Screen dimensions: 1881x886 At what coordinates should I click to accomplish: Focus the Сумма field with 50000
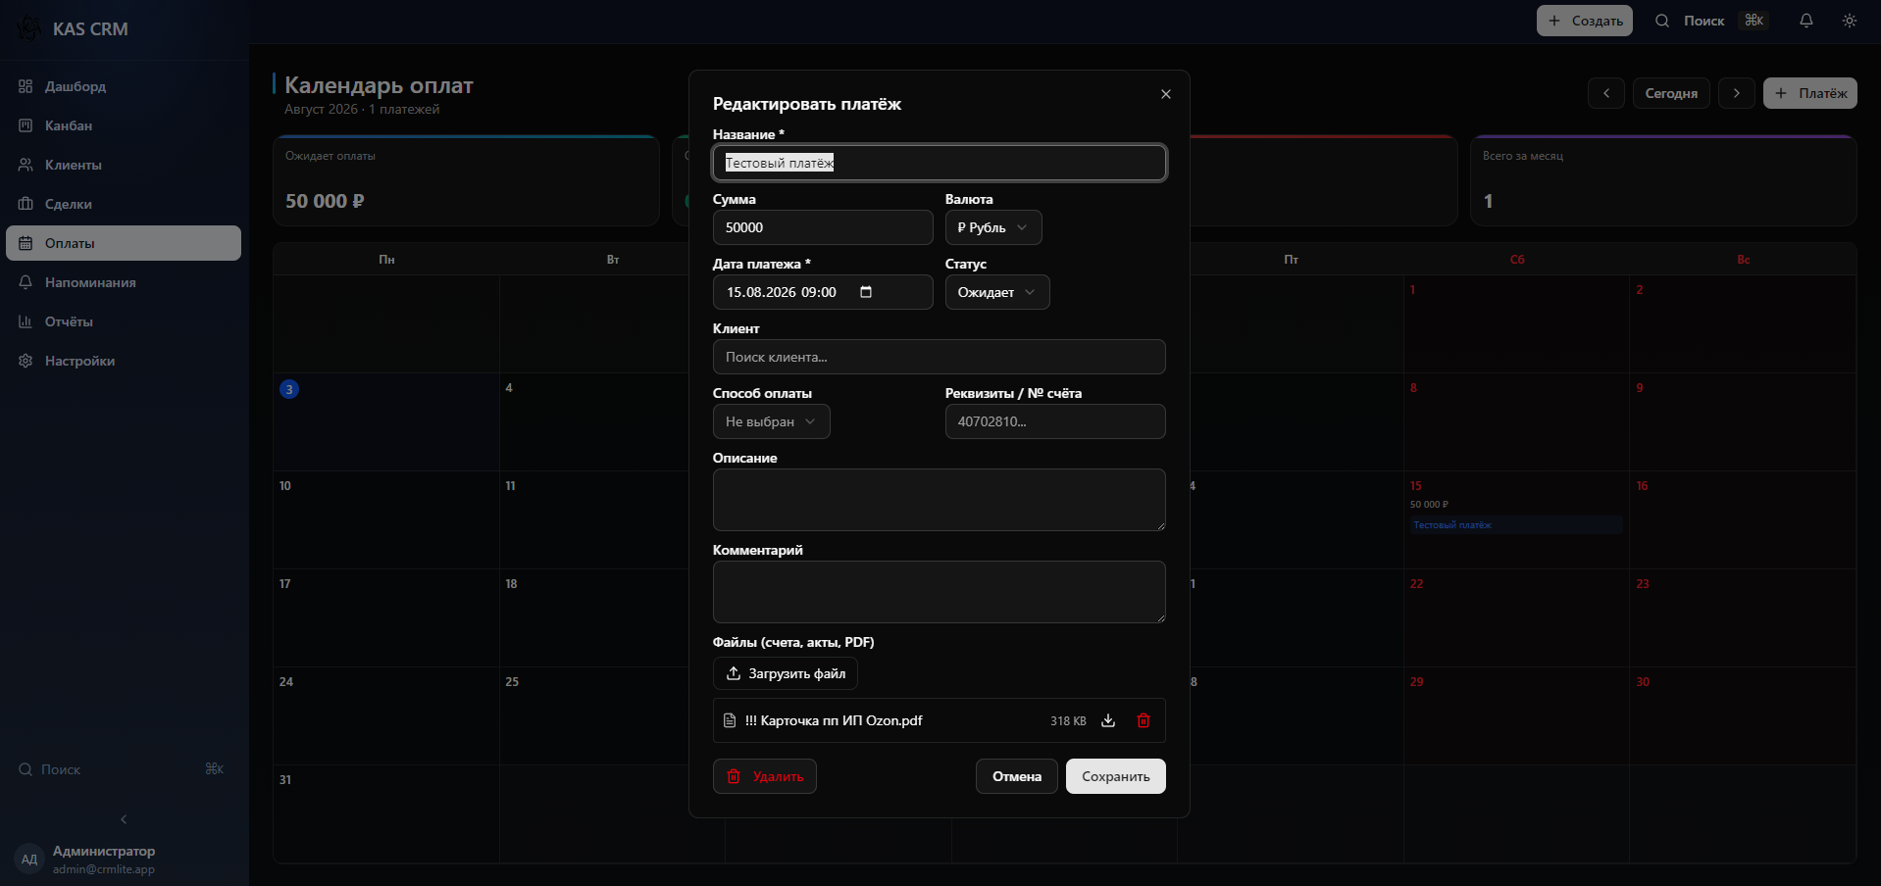(823, 227)
